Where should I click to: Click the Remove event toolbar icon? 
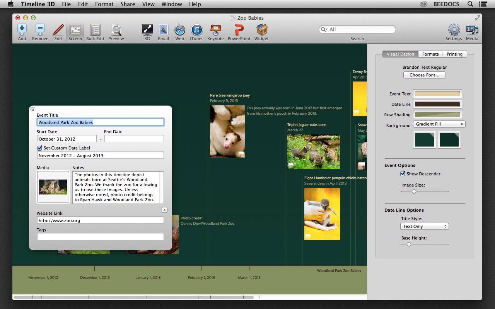pos(40,29)
